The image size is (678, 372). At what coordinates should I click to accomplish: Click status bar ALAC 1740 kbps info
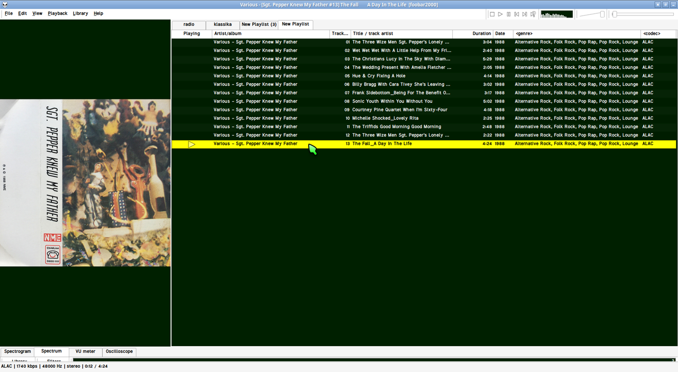pos(54,366)
